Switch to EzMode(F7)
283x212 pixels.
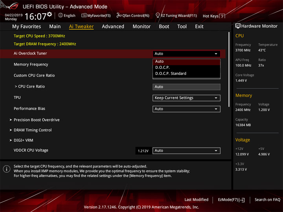[228, 200]
